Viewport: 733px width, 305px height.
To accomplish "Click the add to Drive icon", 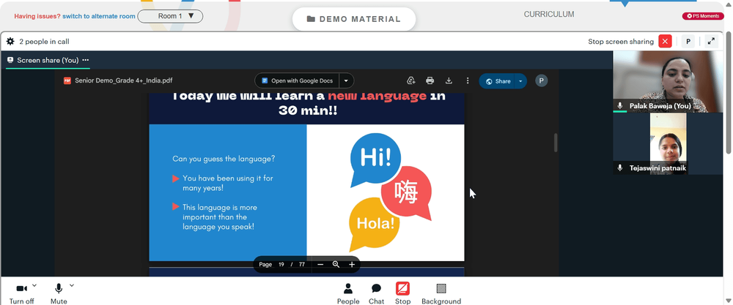I will click(411, 80).
